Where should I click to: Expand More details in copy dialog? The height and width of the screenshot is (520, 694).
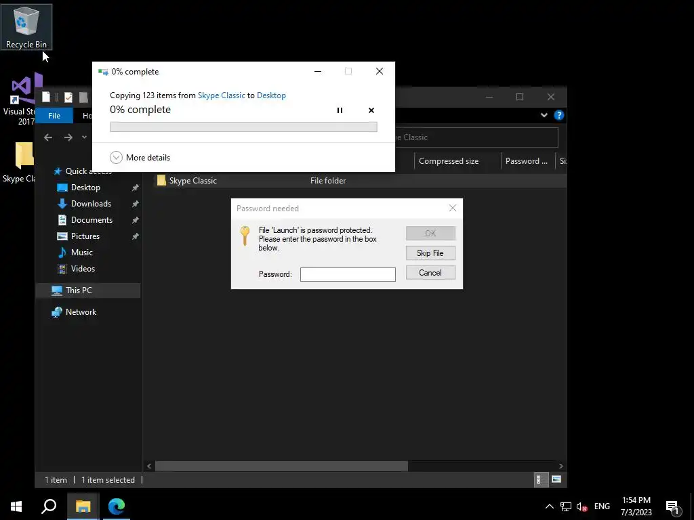coord(140,157)
